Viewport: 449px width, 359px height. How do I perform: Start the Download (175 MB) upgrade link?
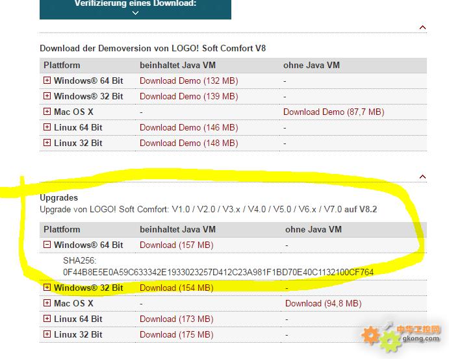(x=176, y=335)
